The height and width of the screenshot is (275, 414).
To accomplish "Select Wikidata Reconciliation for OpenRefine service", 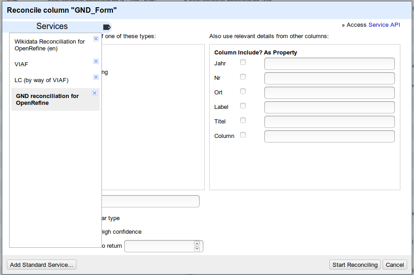I will [50, 45].
